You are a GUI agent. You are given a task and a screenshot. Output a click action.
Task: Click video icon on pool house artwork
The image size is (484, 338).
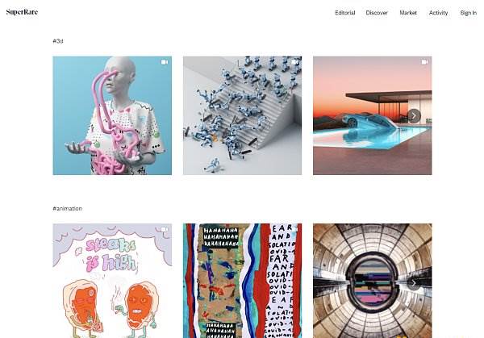(425, 62)
